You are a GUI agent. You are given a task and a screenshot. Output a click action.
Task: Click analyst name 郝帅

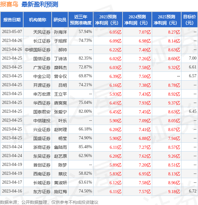click(x=63, y=50)
